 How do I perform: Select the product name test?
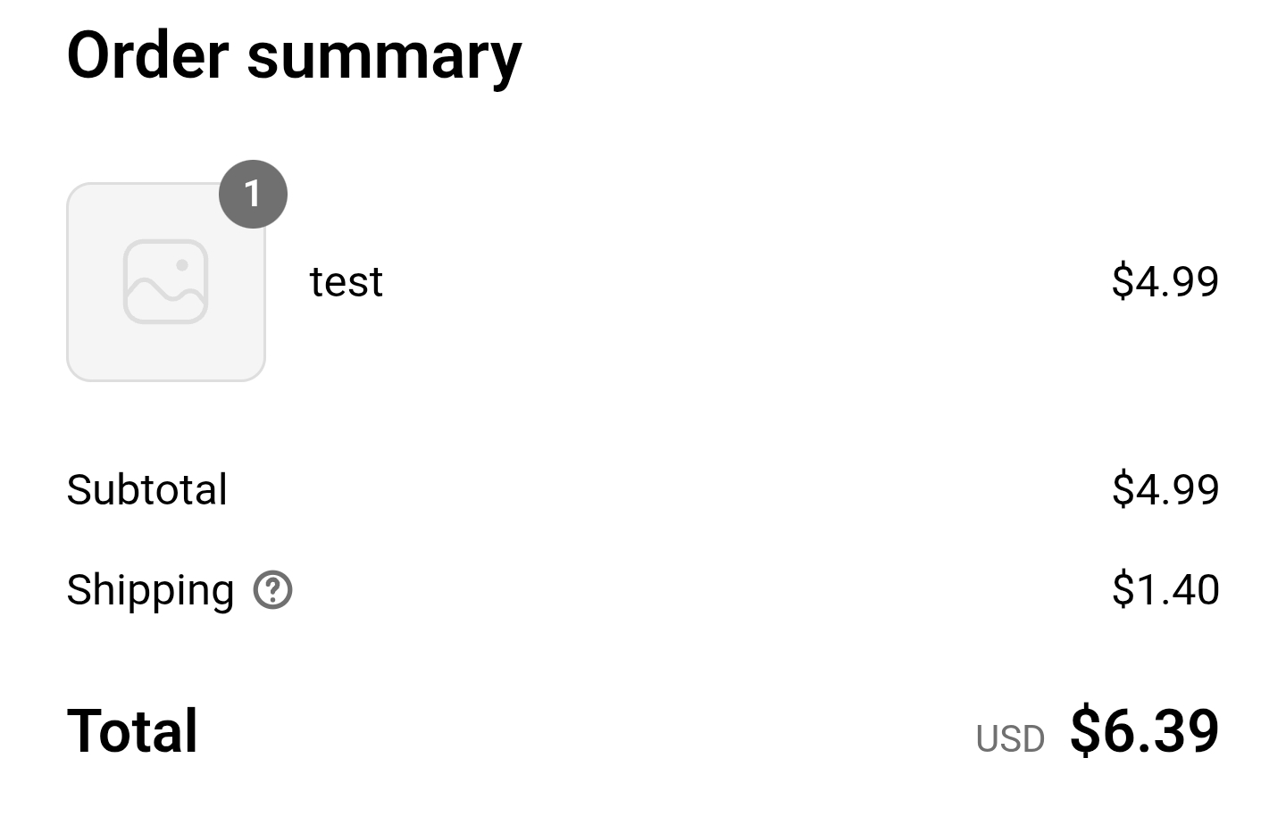pos(346,282)
